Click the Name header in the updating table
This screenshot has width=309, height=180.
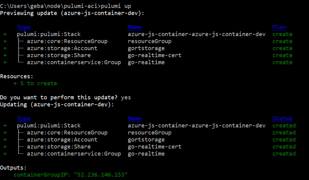pyautogui.click(x=134, y=119)
